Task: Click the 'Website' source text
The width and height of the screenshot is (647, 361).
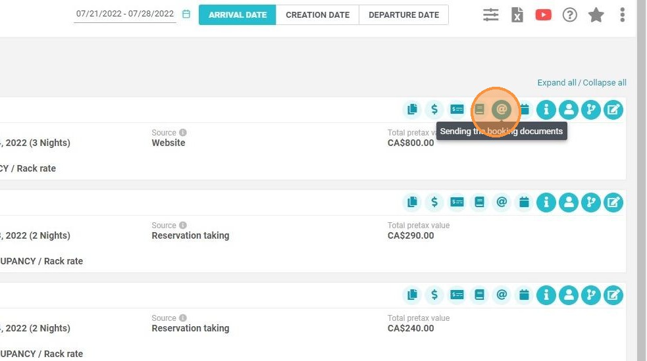Action: [168, 143]
